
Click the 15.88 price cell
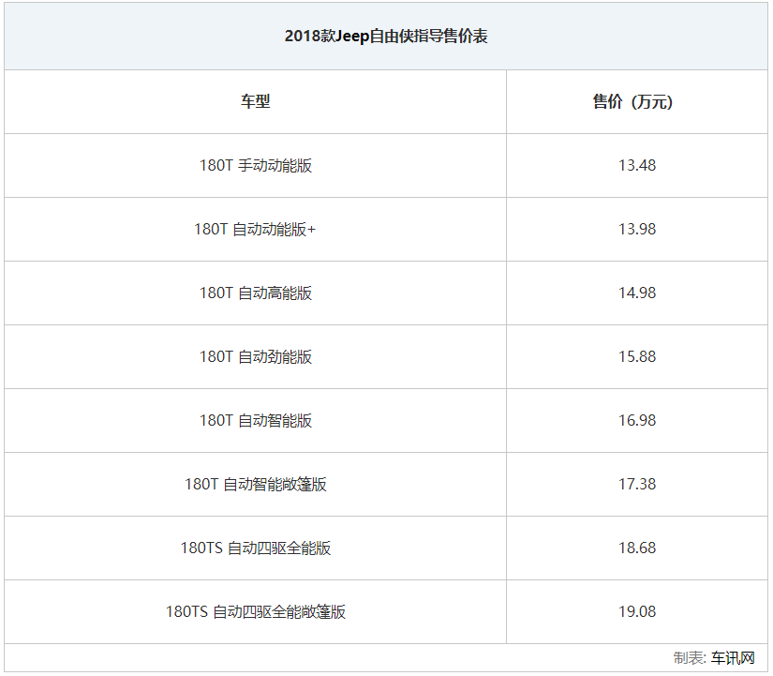click(636, 356)
